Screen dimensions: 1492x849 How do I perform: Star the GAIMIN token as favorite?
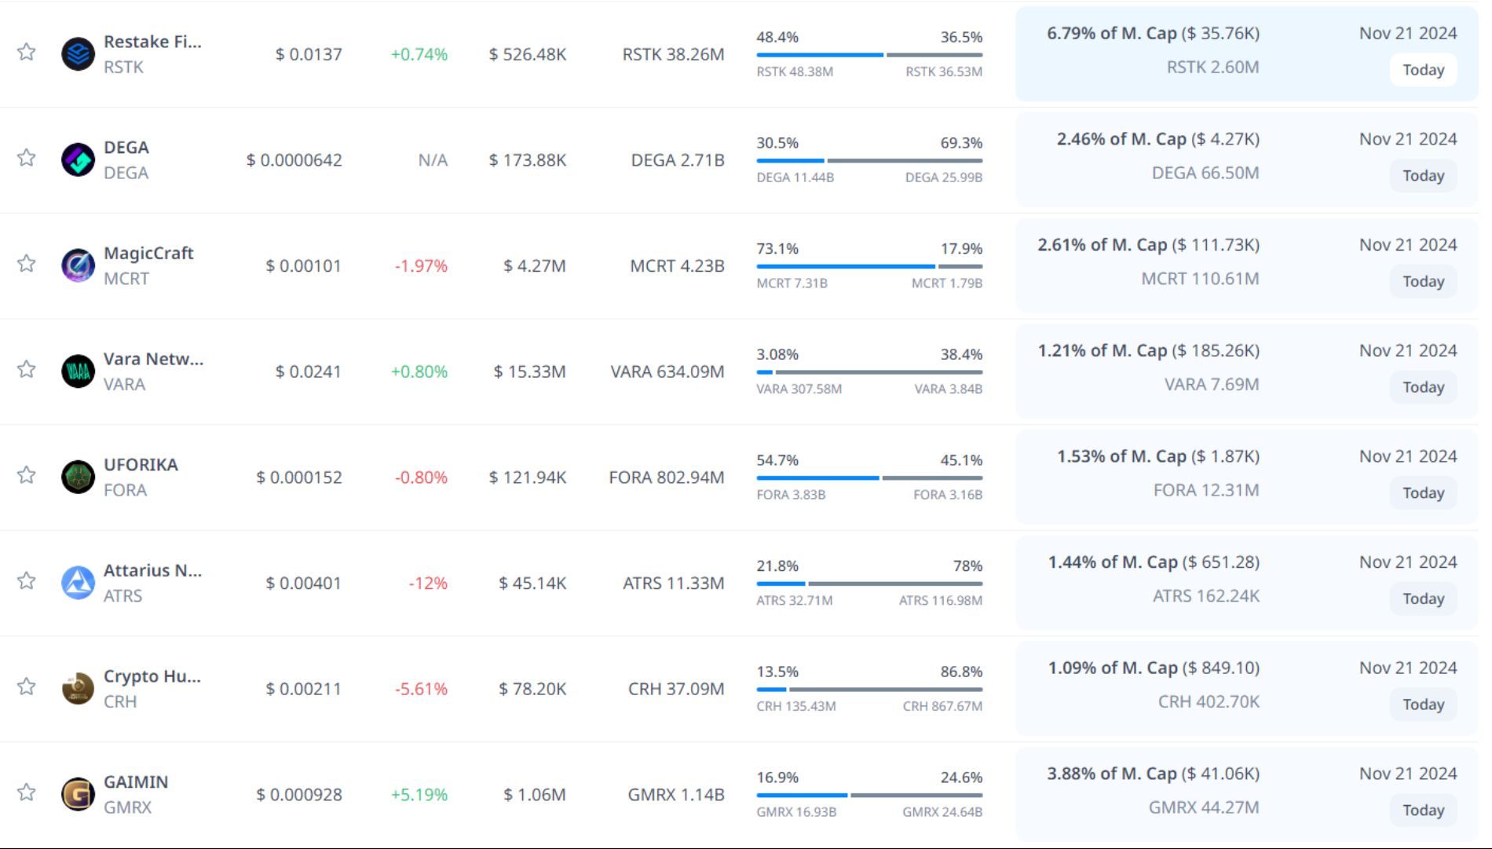click(27, 792)
